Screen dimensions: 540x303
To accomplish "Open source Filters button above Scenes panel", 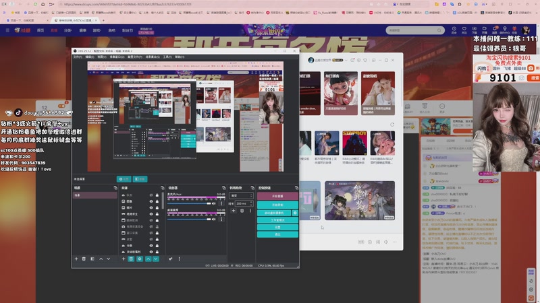I will [140, 179].
